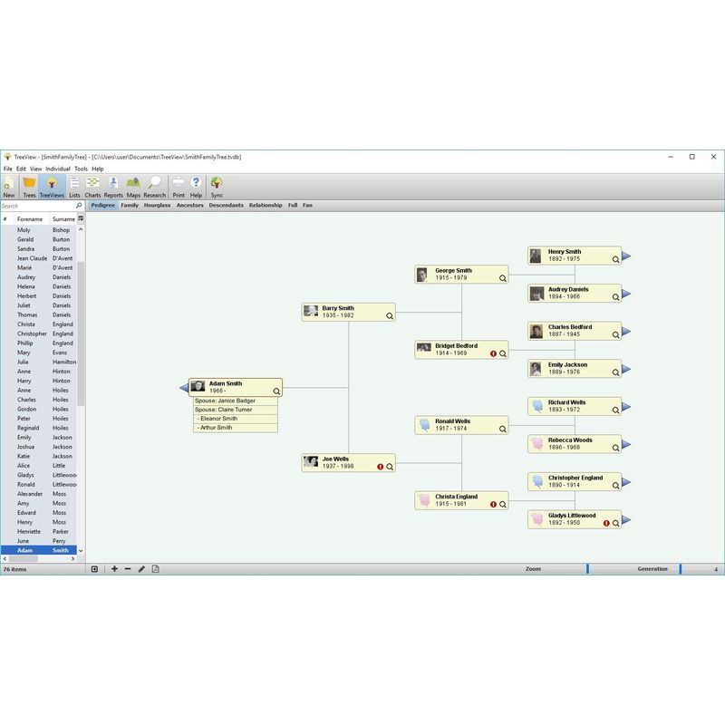Click the plus button to zoom in

[114, 569]
